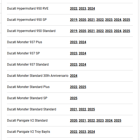Click 2025 for Monster Standard SP
Image resolution: width=140 pixels, height=140 pixels.
point(74,98)
